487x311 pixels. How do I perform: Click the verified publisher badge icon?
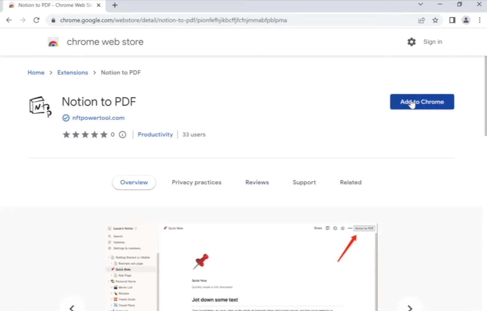pyautogui.click(x=66, y=118)
